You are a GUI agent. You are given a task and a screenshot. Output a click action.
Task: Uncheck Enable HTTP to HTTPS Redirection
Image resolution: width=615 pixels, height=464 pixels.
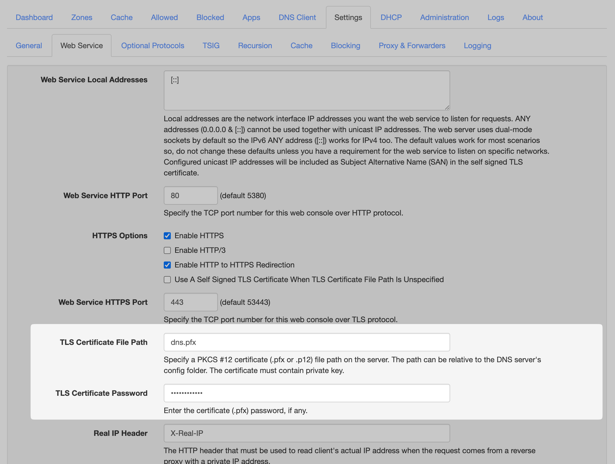(x=167, y=265)
